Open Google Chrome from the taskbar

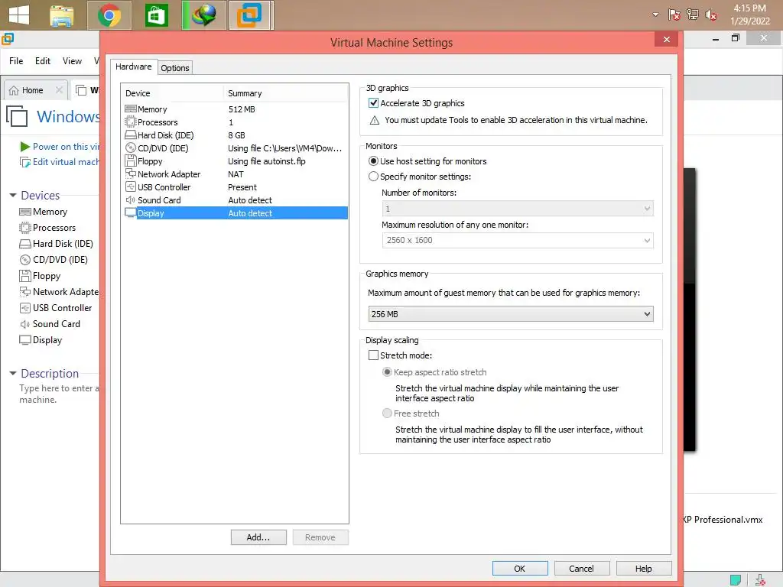pyautogui.click(x=109, y=15)
